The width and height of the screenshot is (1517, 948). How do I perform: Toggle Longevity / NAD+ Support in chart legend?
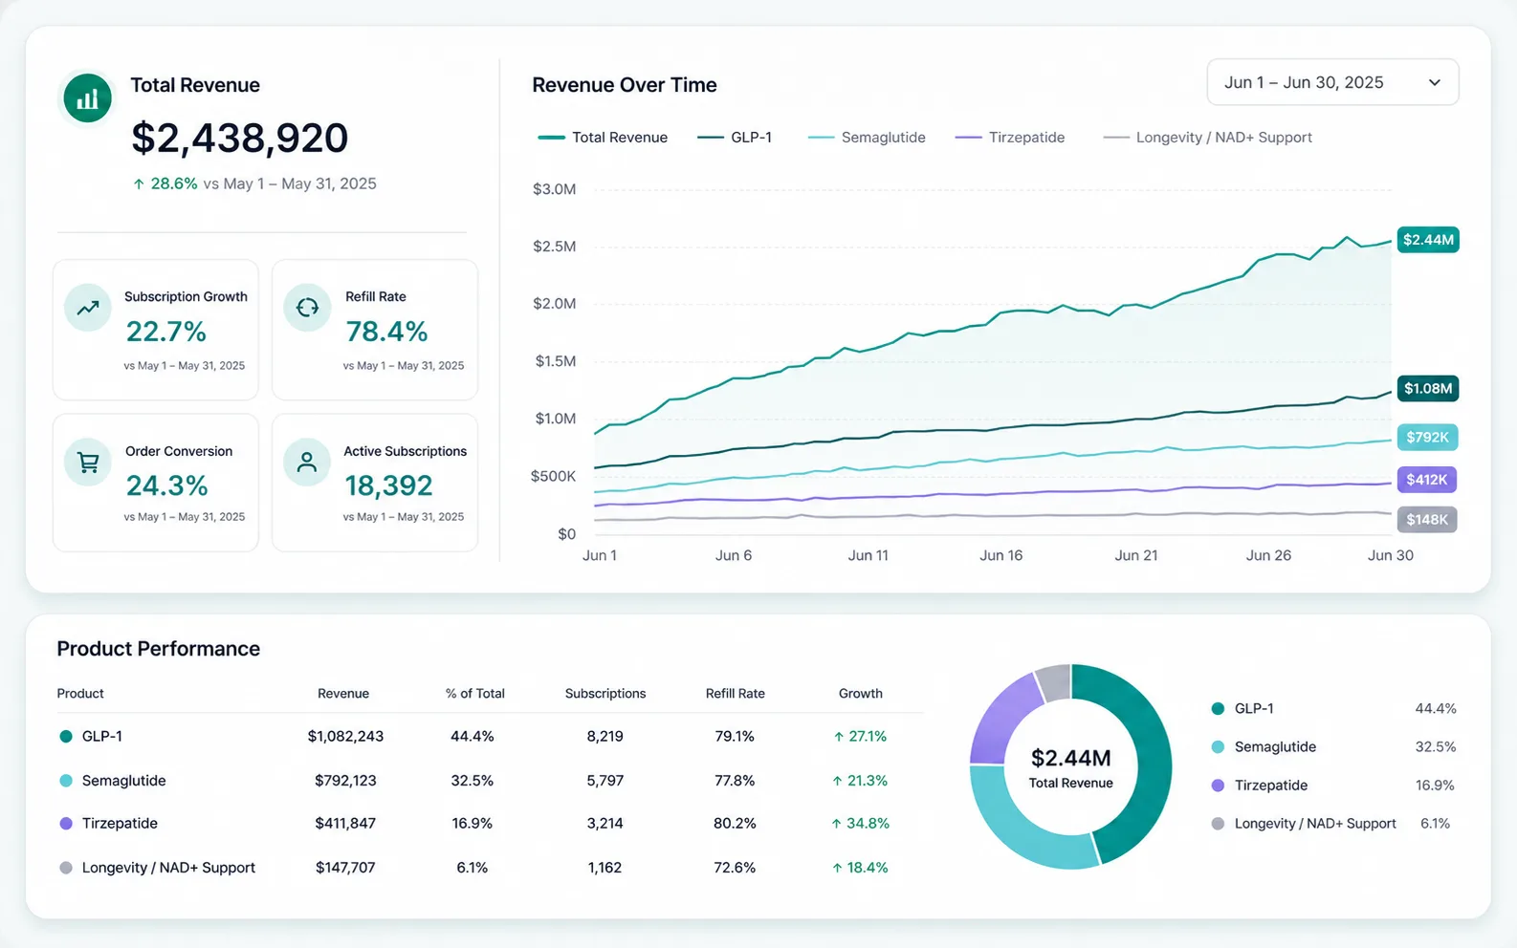(1207, 138)
